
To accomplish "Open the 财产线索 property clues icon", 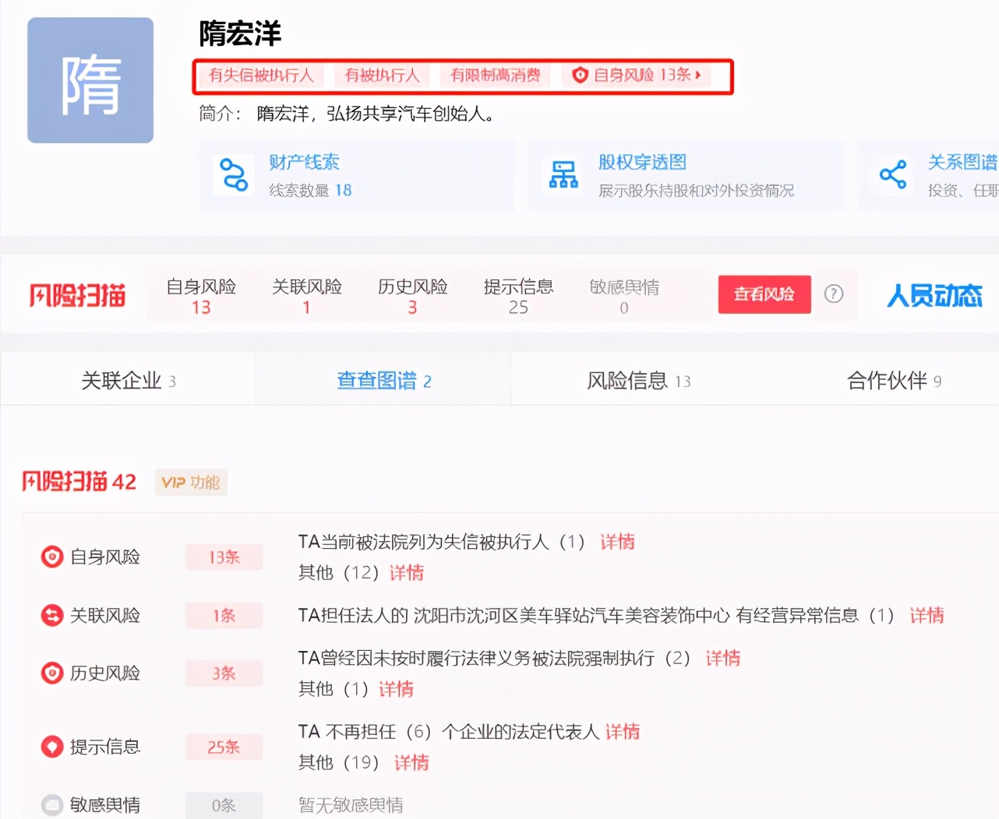I will click(x=233, y=176).
